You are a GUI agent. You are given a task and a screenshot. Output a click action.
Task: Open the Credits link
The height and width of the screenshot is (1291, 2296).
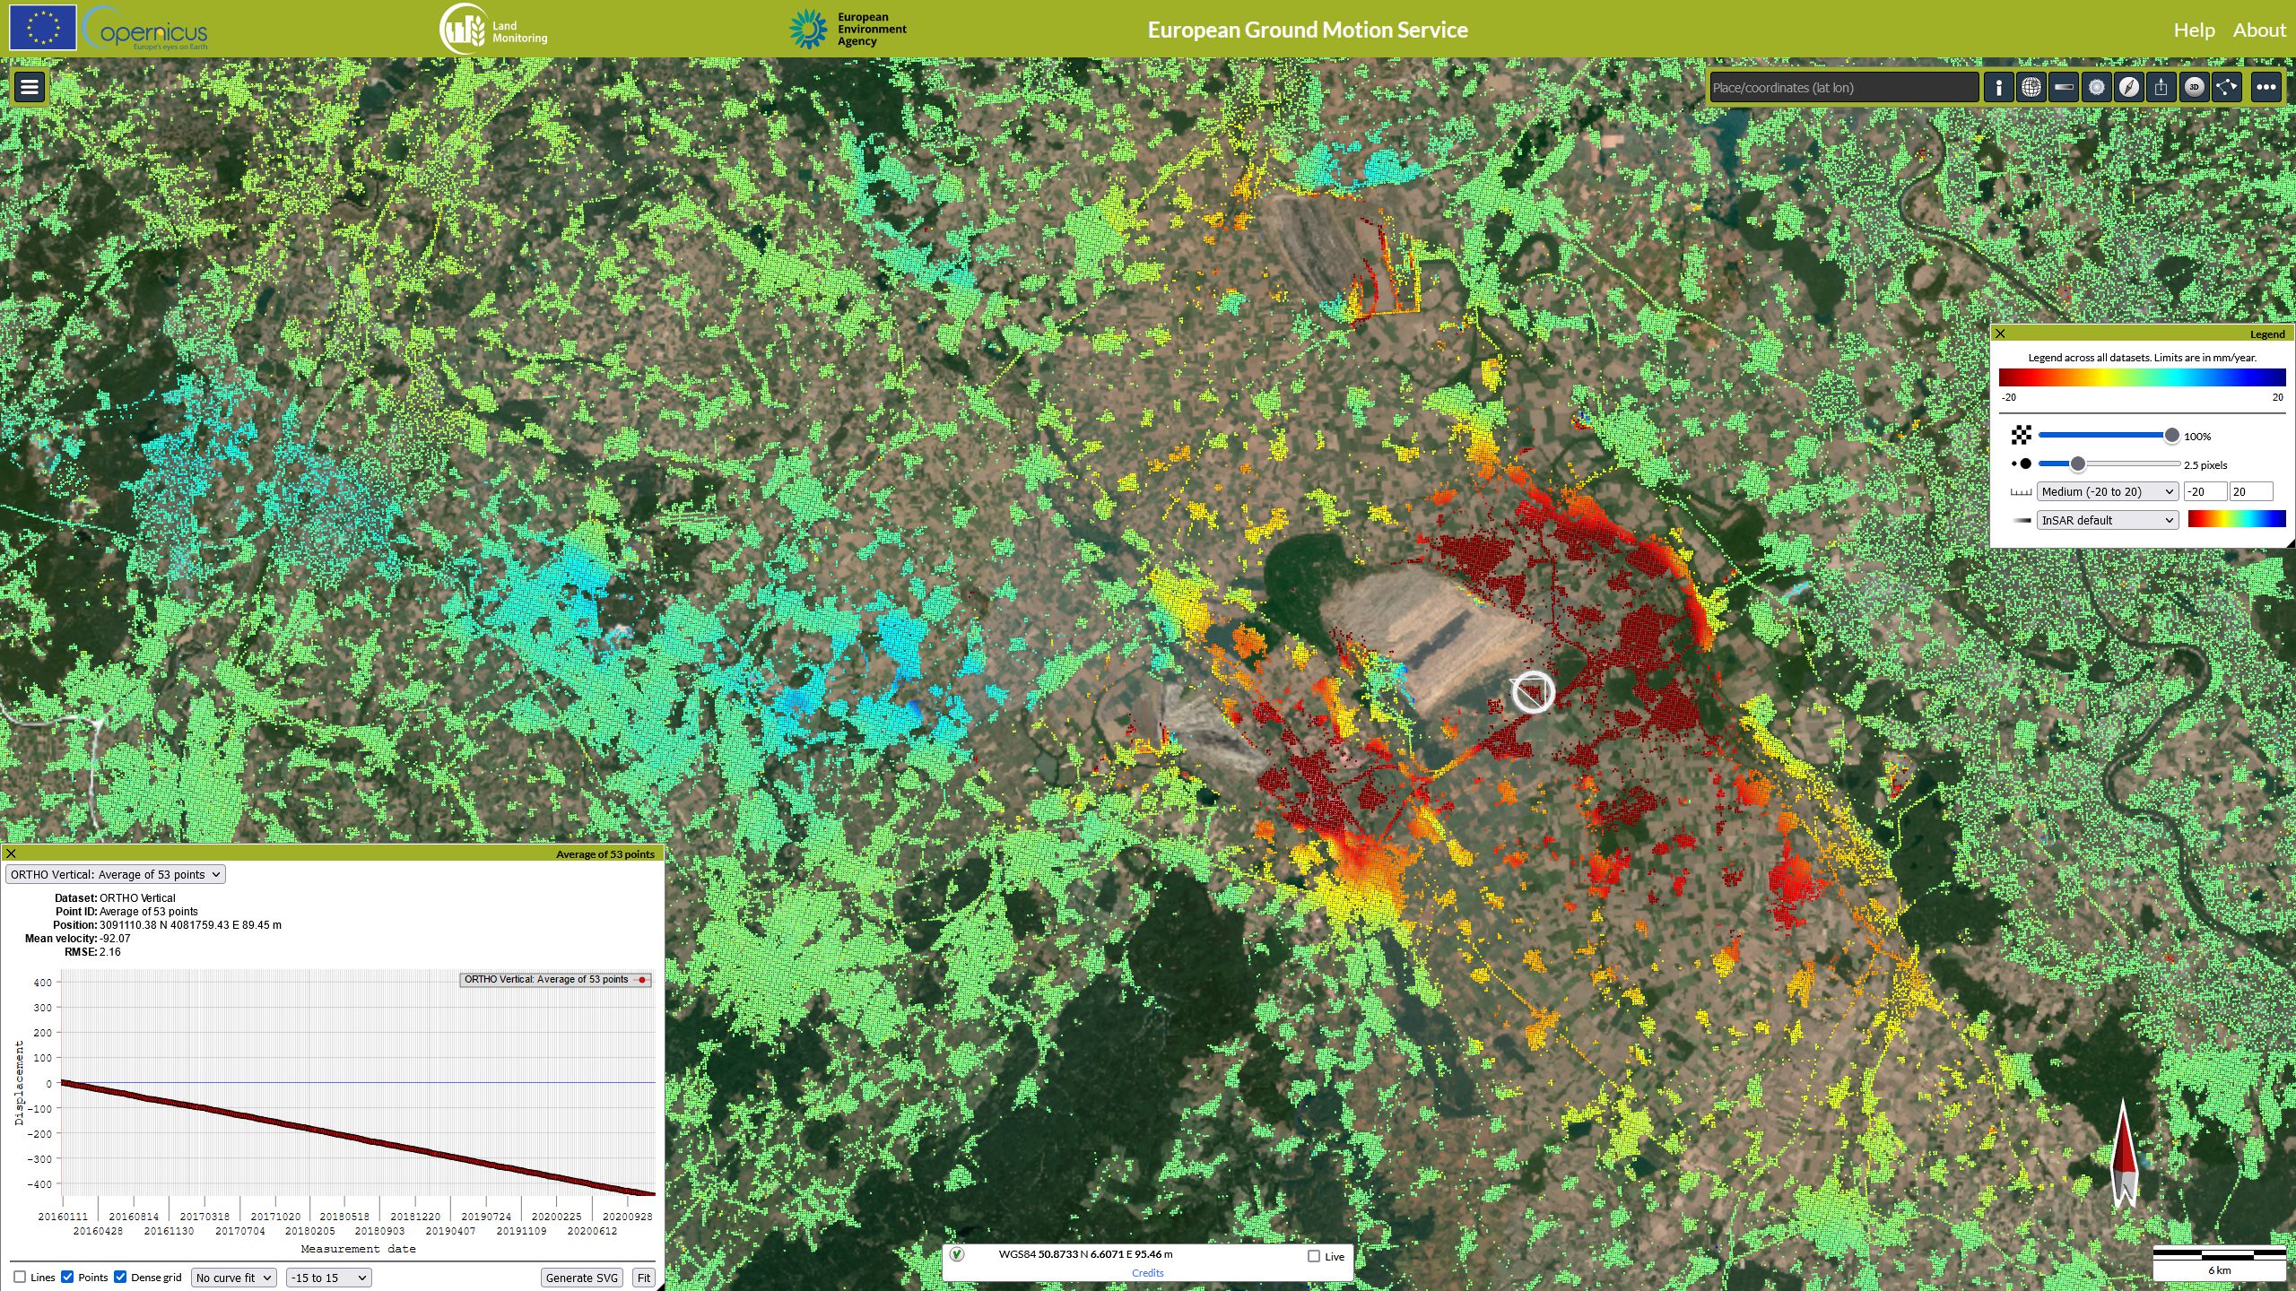[1148, 1272]
